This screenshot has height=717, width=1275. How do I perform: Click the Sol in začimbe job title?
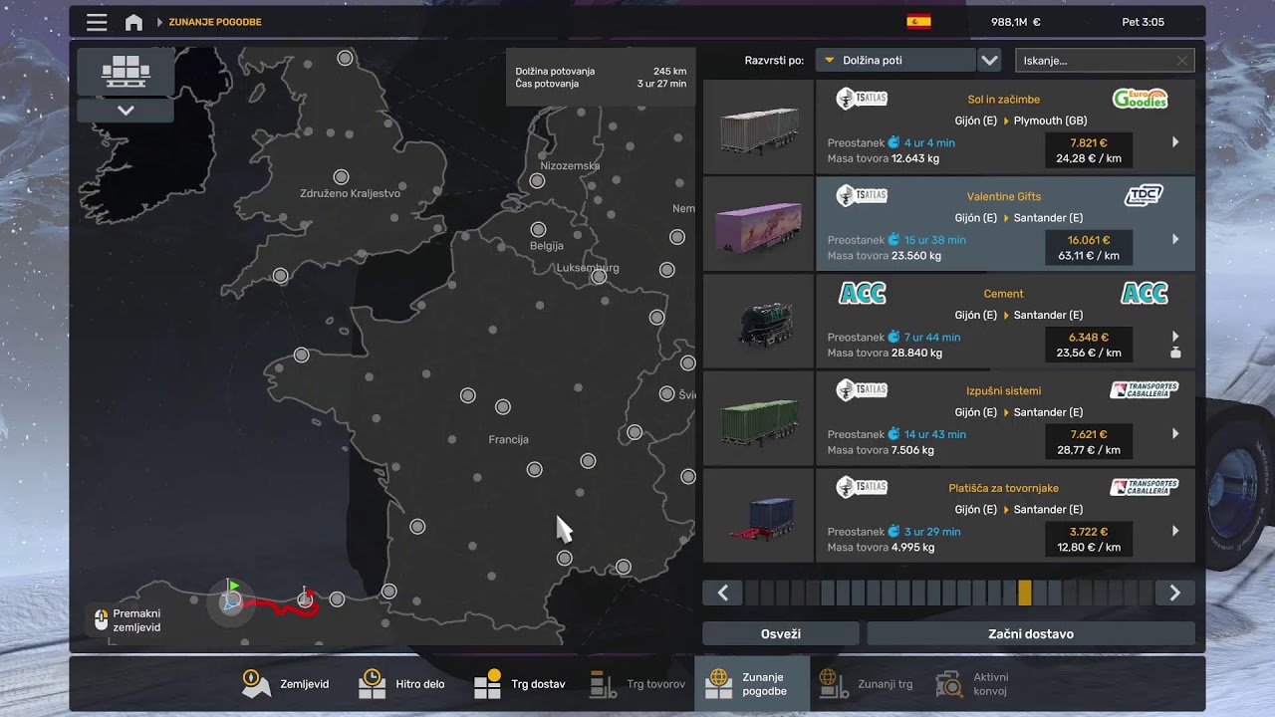pyautogui.click(x=1003, y=100)
